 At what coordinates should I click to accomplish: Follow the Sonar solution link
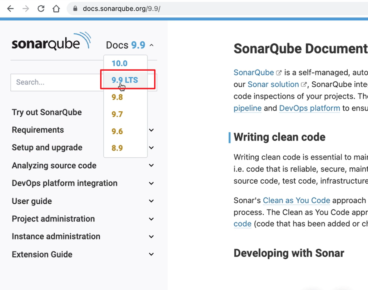(273, 84)
